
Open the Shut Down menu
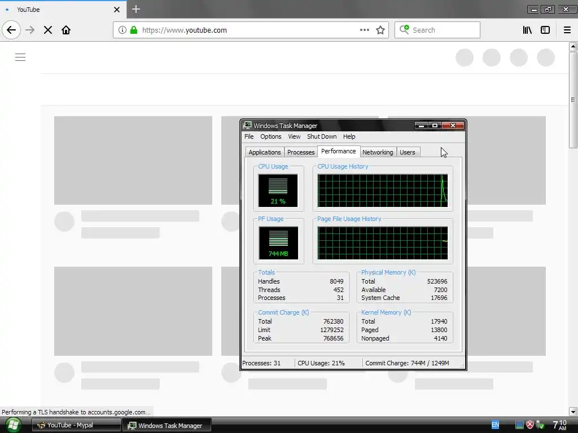click(321, 136)
